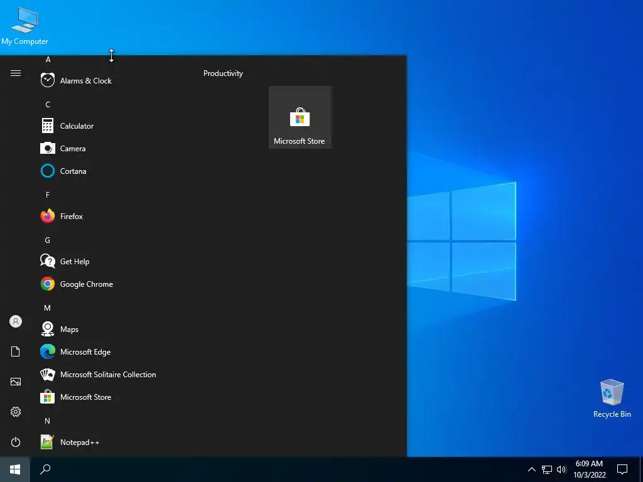Click the Windows Start button
The height and width of the screenshot is (482, 643).
(15, 469)
